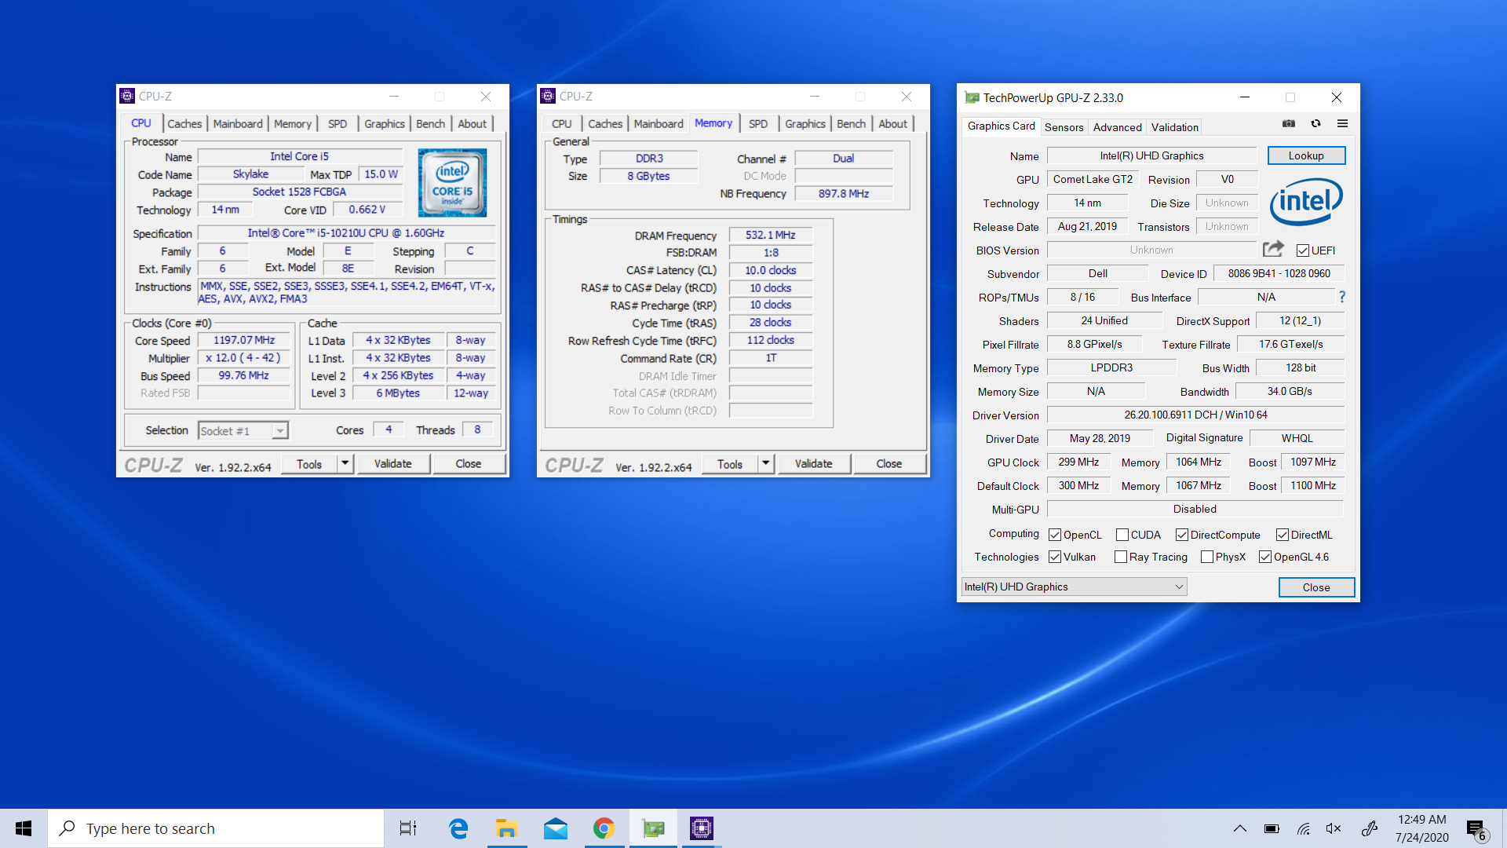
Task: Click the Driver Version field in GPU-Z
Action: [1195, 415]
